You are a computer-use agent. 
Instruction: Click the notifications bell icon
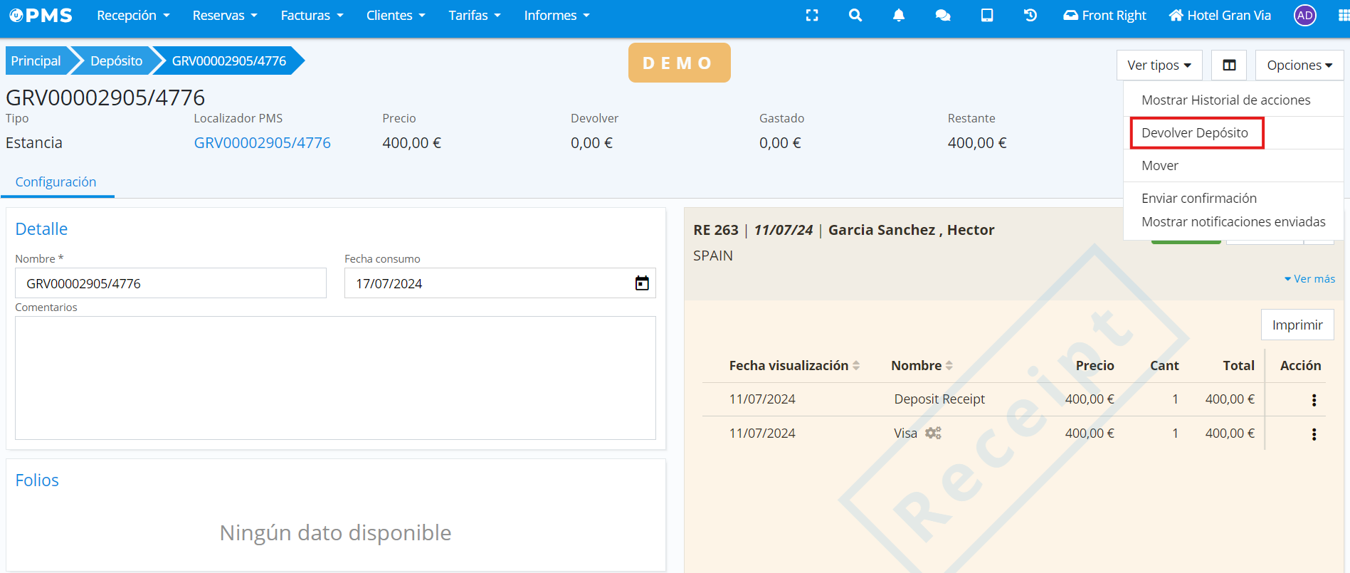[x=899, y=16]
